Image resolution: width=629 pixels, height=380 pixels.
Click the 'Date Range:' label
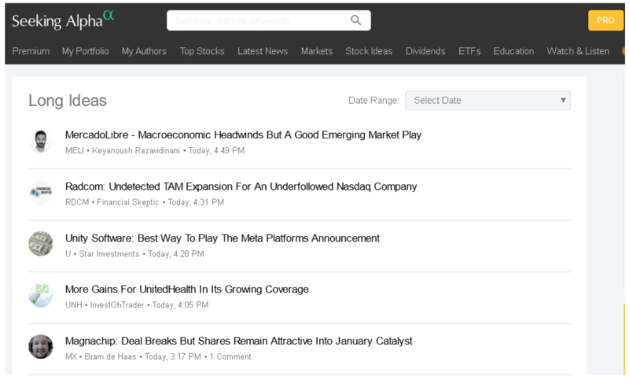click(x=373, y=101)
